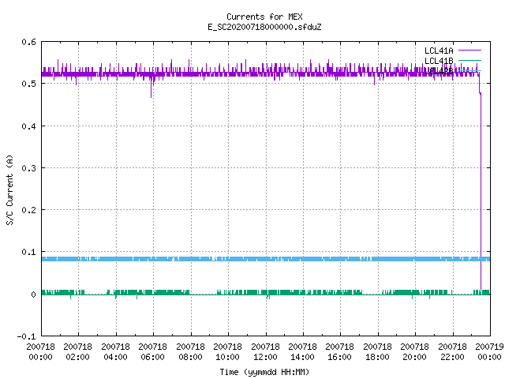Click the x-axis tick label 200718 20:00
The width and height of the screenshot is (505, 379).
click(414, 351)
